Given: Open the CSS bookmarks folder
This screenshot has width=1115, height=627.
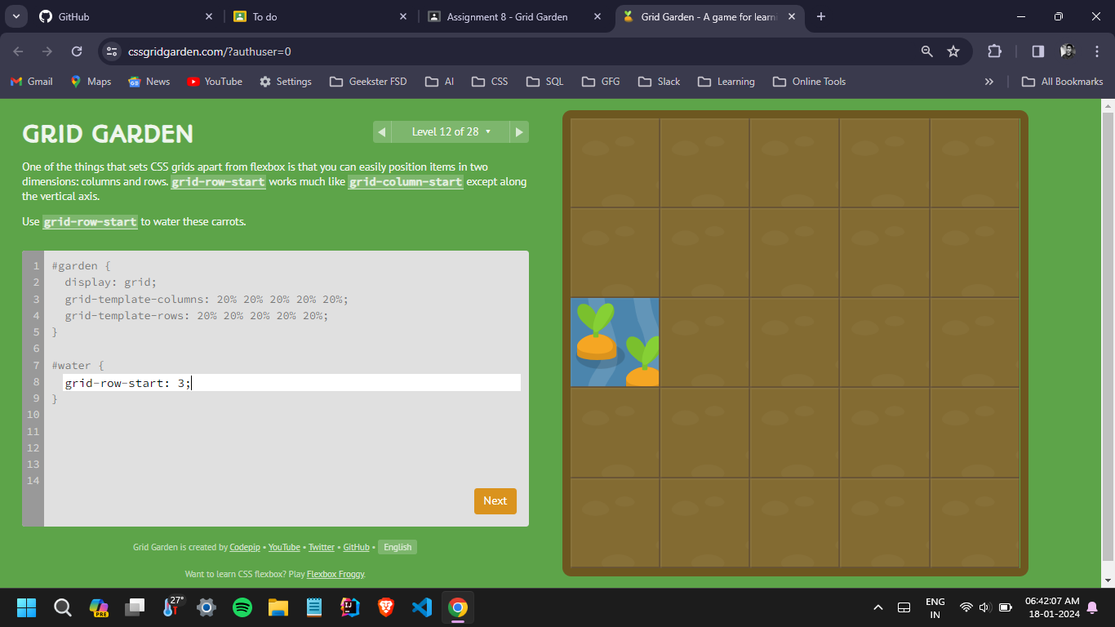Looking at the screenshot, I should tap(491, 82).
